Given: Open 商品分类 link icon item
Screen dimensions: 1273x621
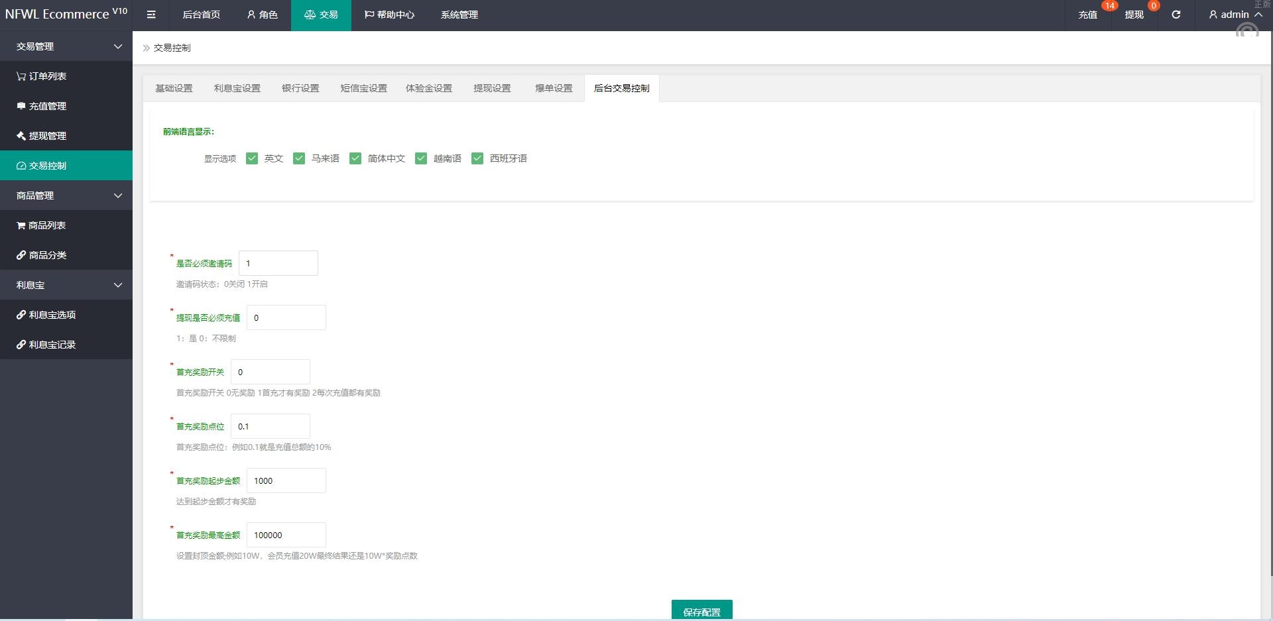Looking at the screenshot, I should point(42,255).
